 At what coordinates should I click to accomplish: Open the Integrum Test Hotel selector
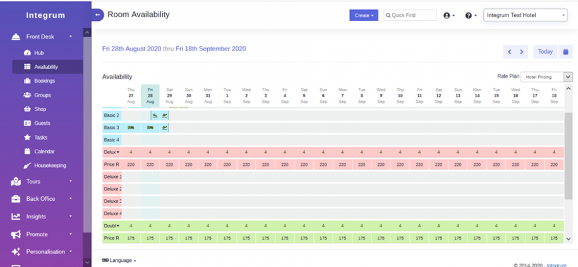525,15
